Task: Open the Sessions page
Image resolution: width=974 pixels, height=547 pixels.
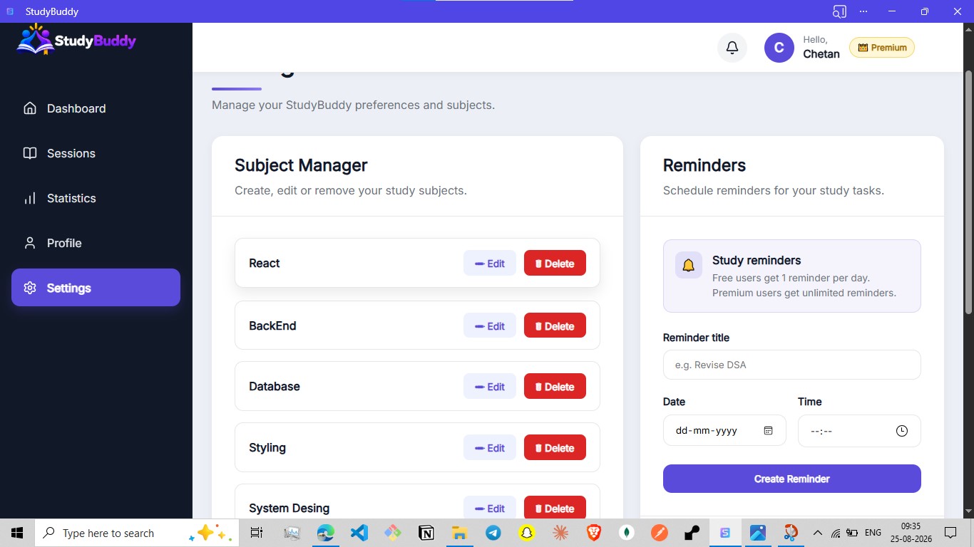Action: click(x=96, y=153)
